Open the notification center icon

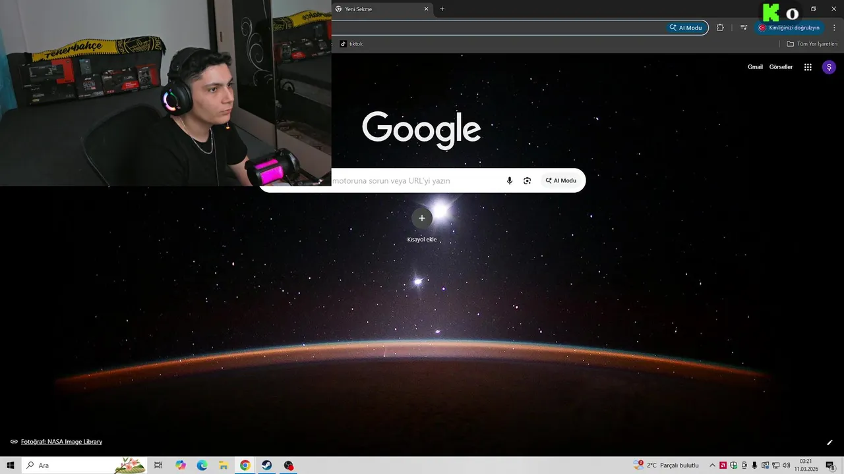(830, 465)
